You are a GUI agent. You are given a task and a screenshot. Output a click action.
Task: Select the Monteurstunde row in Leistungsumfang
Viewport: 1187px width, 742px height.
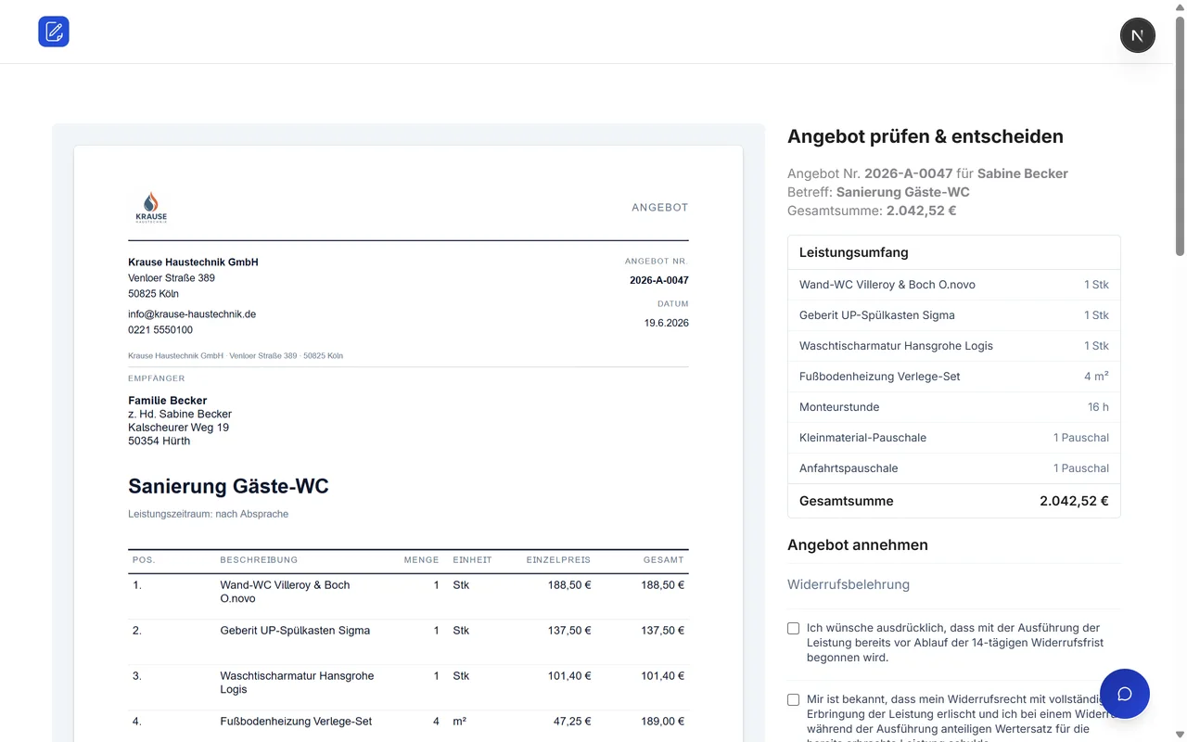coord(953,407)
